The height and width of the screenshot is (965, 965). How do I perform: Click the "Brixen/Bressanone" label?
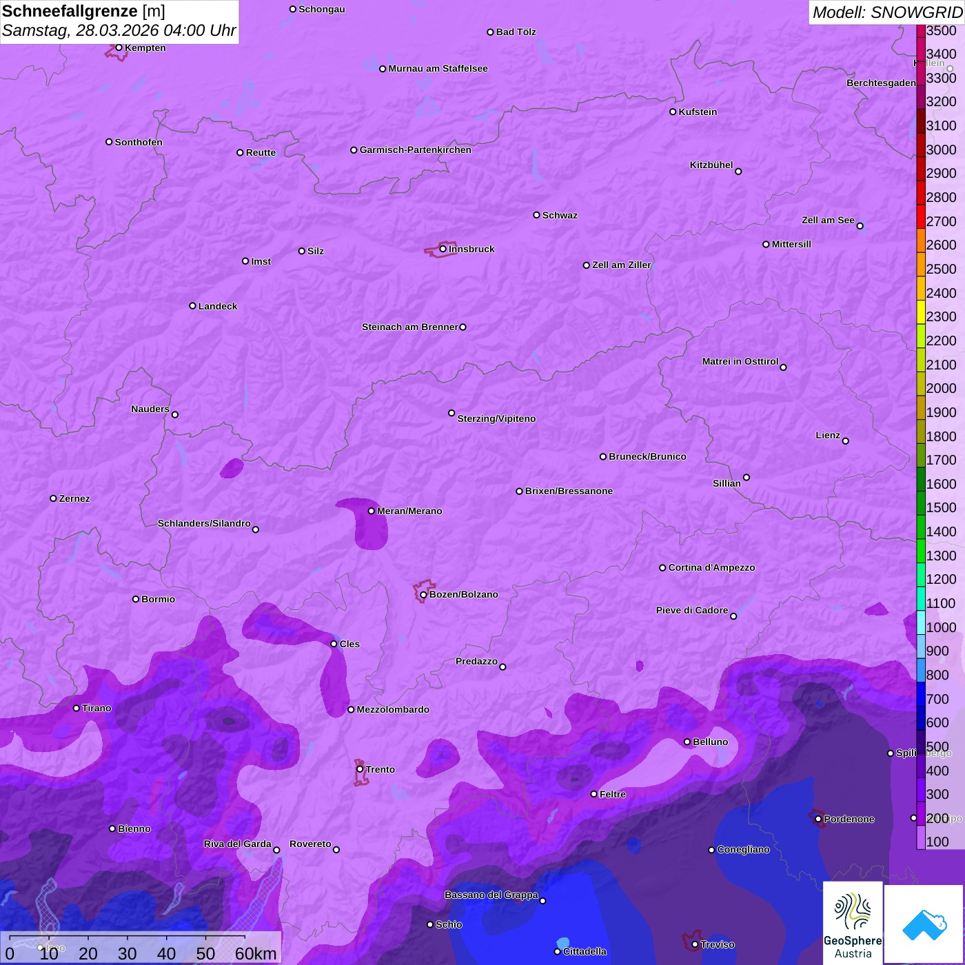(569, 491)
